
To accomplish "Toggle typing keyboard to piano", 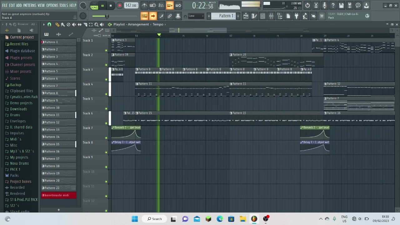I will click(x=144, y=16).
